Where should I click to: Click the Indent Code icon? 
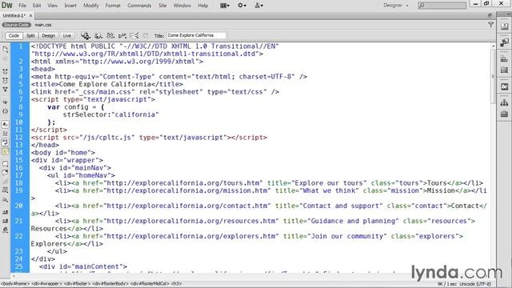point(6,212)
